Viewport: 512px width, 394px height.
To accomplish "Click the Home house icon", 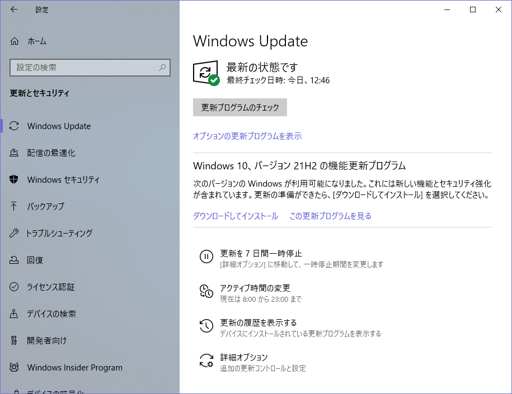I will tap(15, 41).
